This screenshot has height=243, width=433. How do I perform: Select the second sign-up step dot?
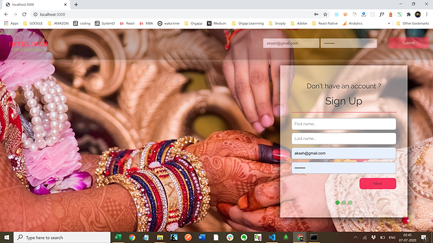344,202
